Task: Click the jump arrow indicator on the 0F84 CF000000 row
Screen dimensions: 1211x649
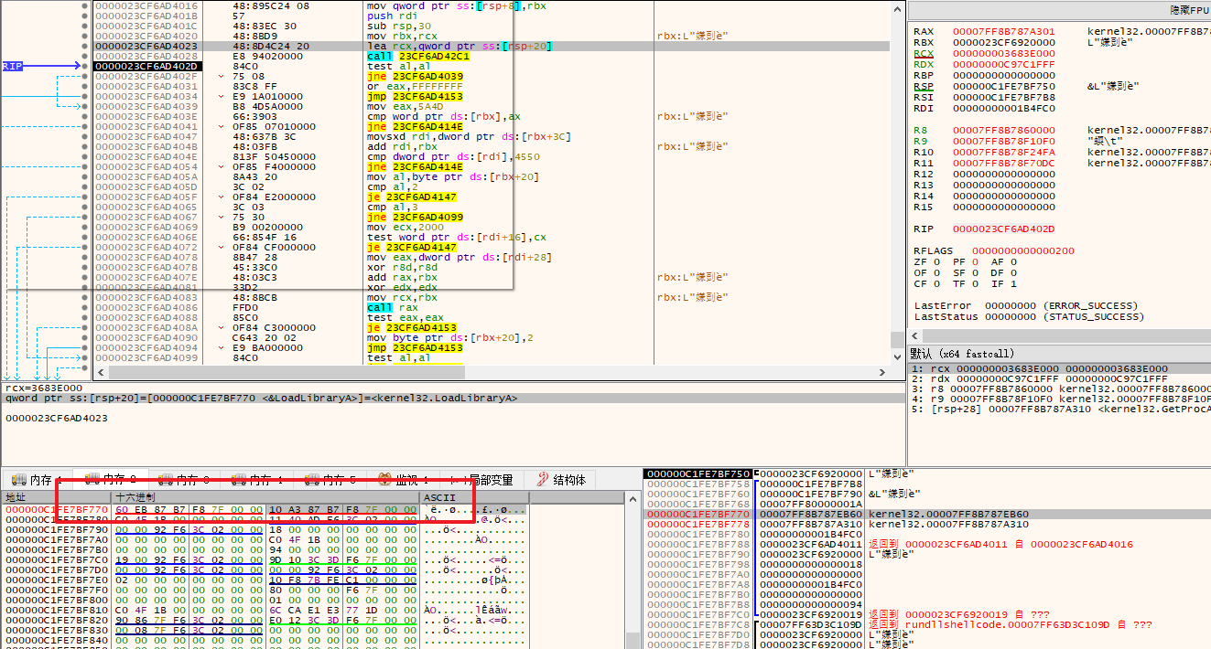Action: point(222,247)
